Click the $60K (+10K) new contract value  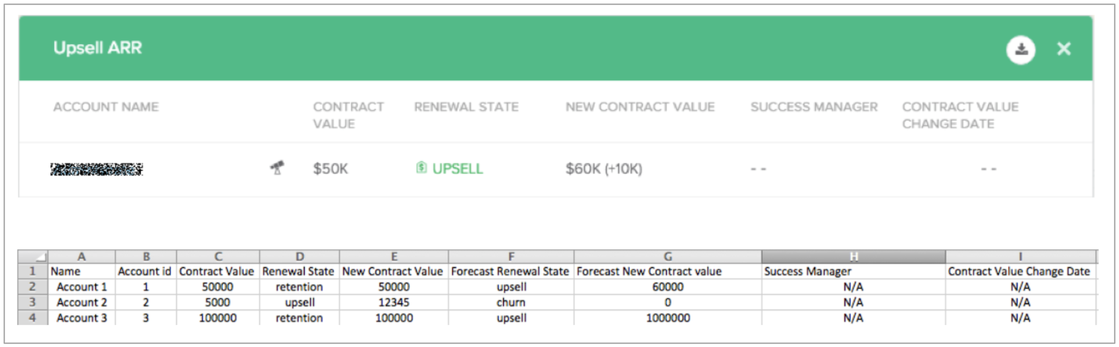pyautogui.click(x=604, y=169)
